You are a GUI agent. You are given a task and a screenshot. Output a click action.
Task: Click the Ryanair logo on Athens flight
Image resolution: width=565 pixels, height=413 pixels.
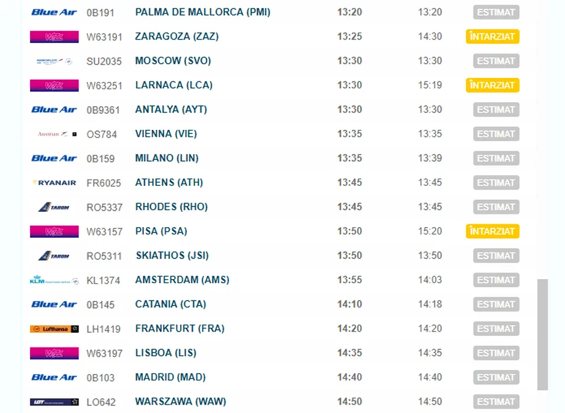pos(54,182)
